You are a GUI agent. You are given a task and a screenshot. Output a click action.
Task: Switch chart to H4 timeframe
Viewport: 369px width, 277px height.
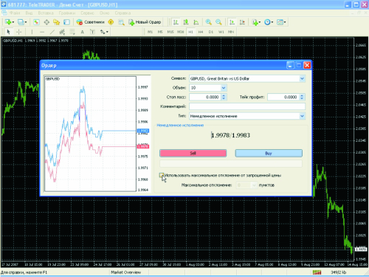(x=201, y=32)
